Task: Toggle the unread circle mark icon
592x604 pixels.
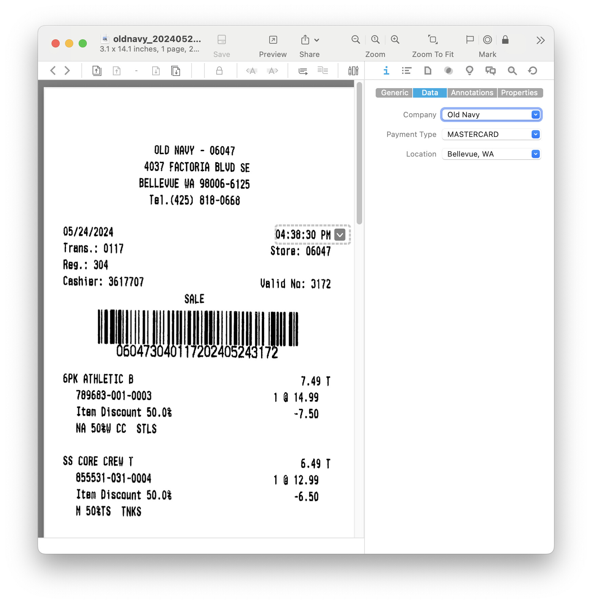Action: [x=488, y=40]
